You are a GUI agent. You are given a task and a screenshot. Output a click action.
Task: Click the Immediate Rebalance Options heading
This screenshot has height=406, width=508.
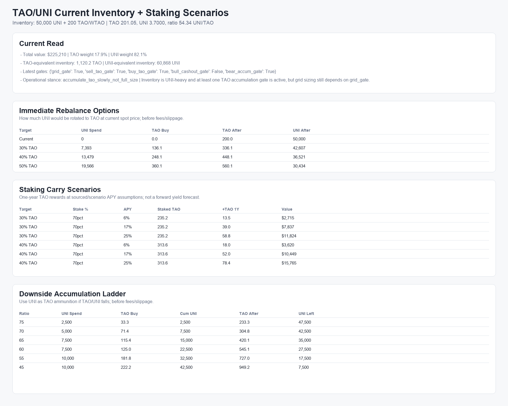69,111
